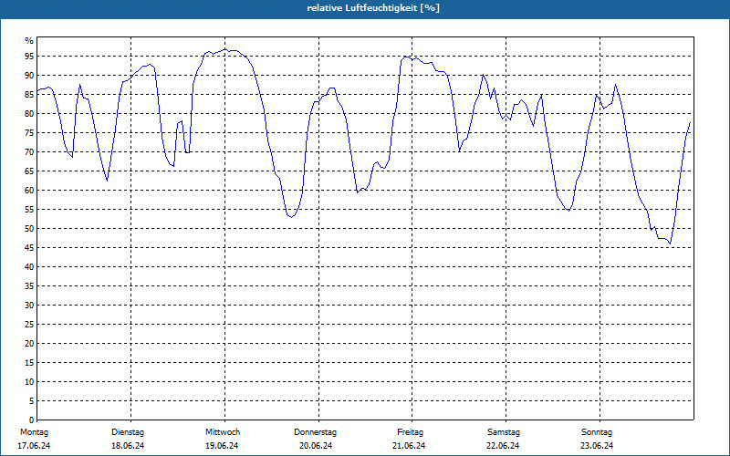Select the y-axis label '40'
This screenshot has width=730, height=456.
coord(29,266)
